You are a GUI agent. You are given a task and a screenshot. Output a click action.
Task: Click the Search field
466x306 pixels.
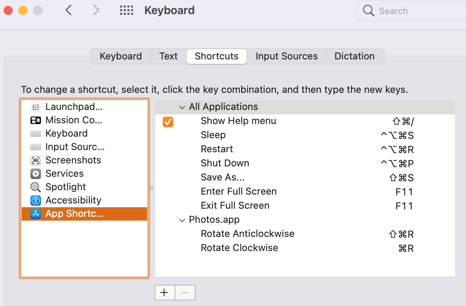pos(409,11)
